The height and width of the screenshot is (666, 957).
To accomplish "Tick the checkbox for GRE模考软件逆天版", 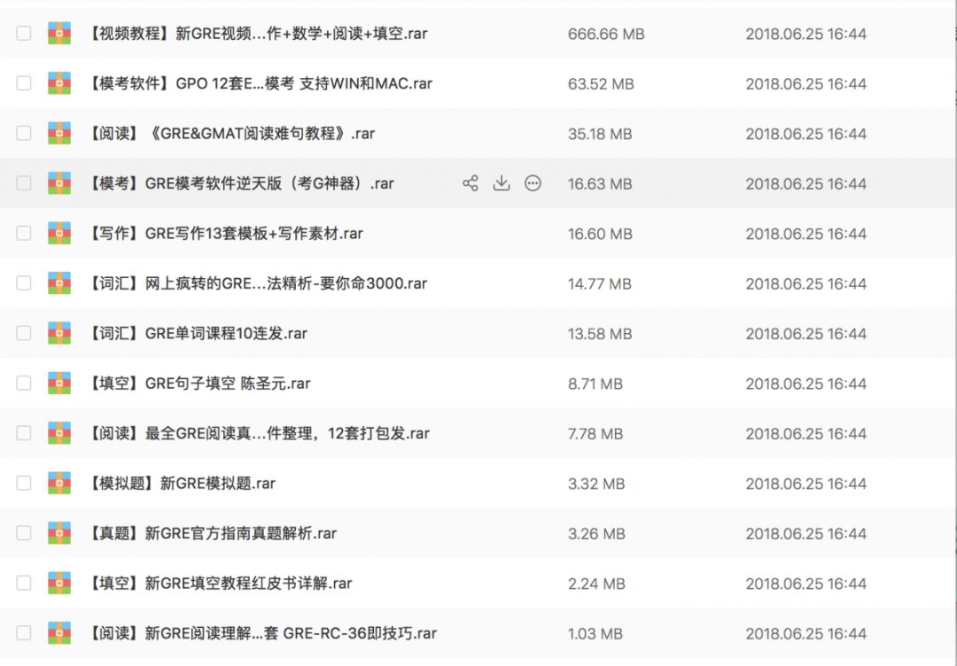I will [24, 183].
